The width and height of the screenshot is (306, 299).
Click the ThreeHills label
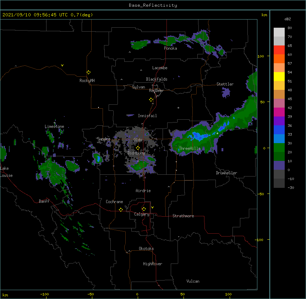click(x=190, y=148)
